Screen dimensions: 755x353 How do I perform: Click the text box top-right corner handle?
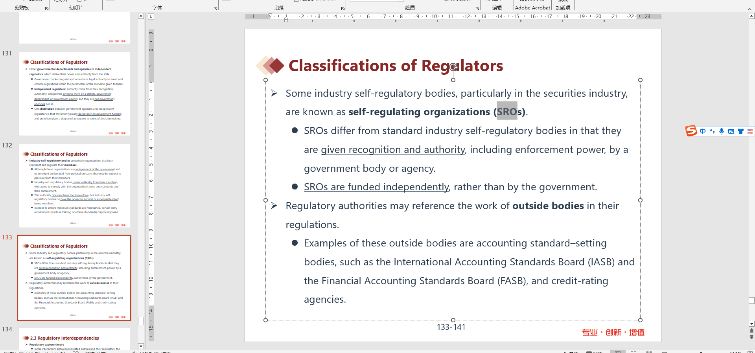point(640,80)
